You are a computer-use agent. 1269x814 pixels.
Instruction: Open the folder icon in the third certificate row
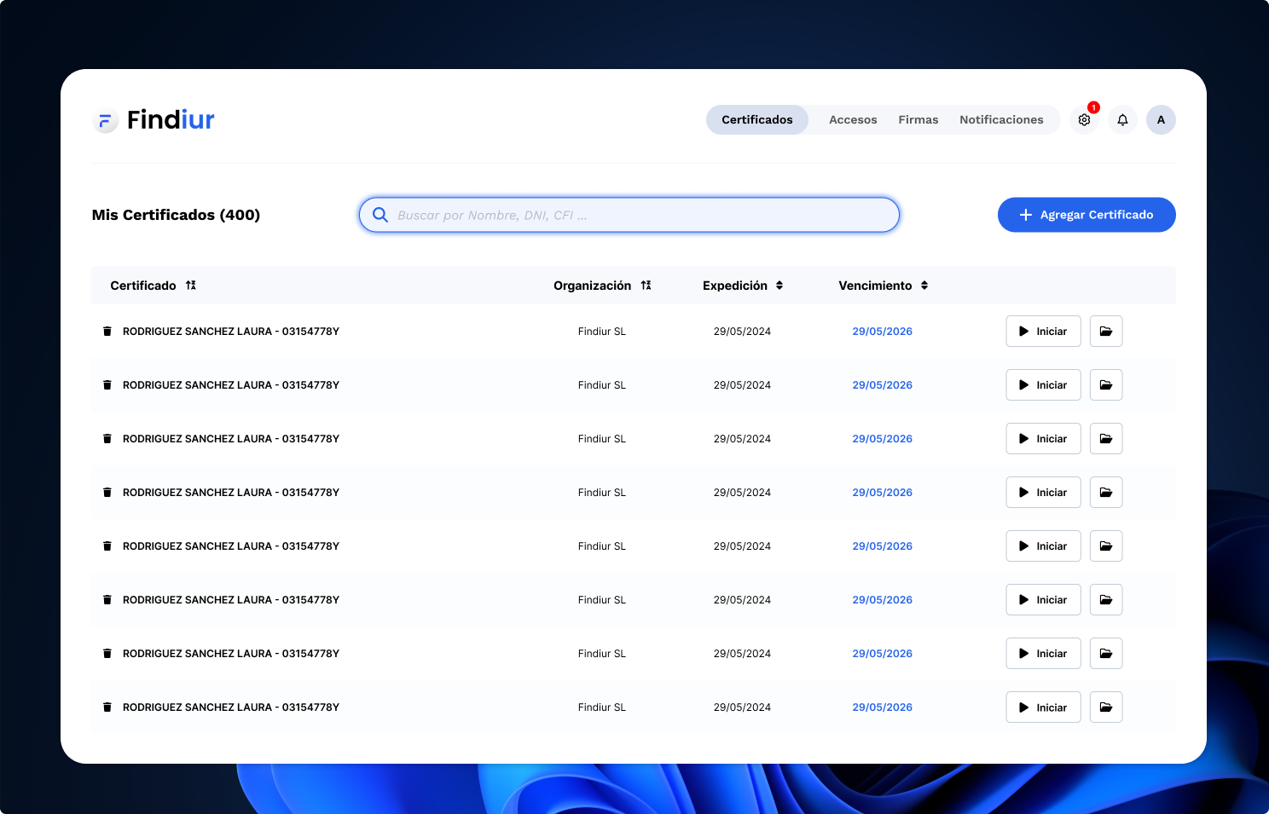(x=1106, y=439)
